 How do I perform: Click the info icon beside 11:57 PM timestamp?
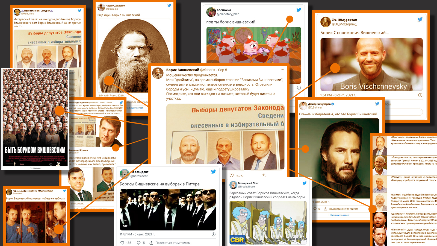click(x=214, y=234)
